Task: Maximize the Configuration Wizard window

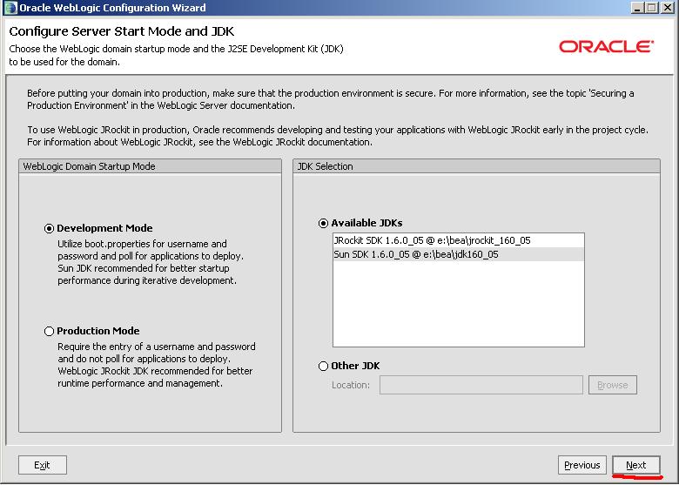Action: 652,8
